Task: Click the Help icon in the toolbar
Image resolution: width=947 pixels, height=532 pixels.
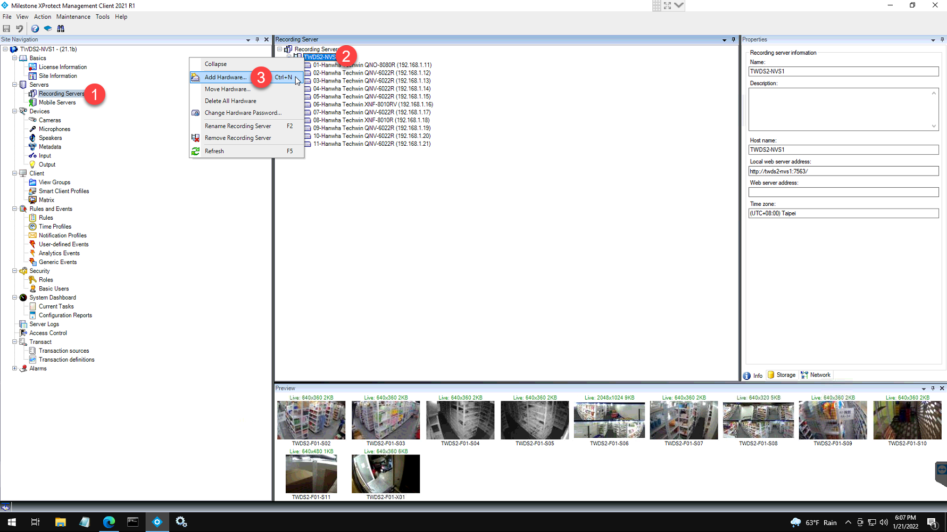Action: (x=35, y=29)
